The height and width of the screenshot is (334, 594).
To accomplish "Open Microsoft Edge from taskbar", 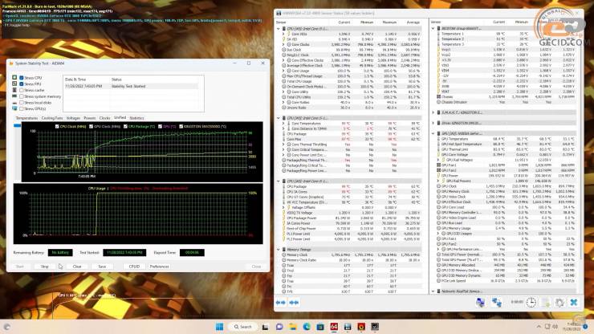I will pos(307,327).
